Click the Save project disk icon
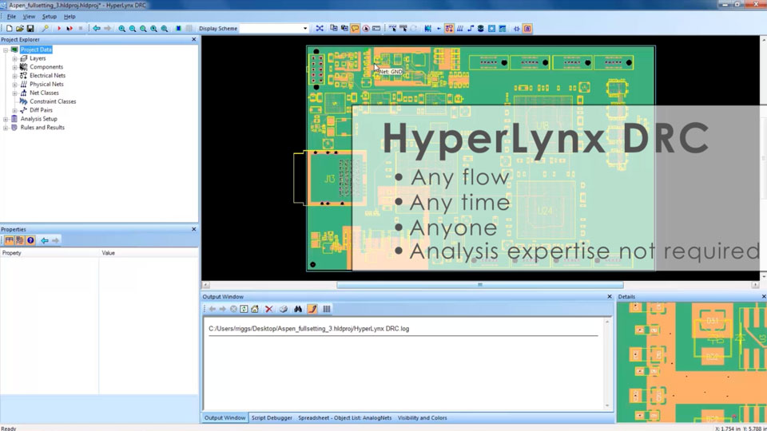Viewport: 767px width, 431px height. pyautogui.click(x=30, y=29)
